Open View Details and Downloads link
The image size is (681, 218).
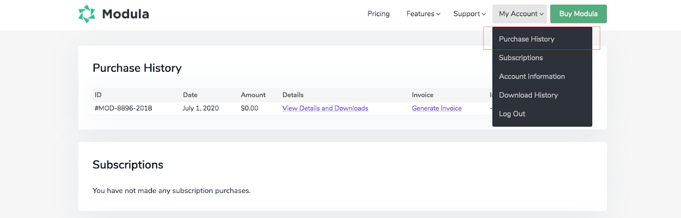click(x=325, y=108)
